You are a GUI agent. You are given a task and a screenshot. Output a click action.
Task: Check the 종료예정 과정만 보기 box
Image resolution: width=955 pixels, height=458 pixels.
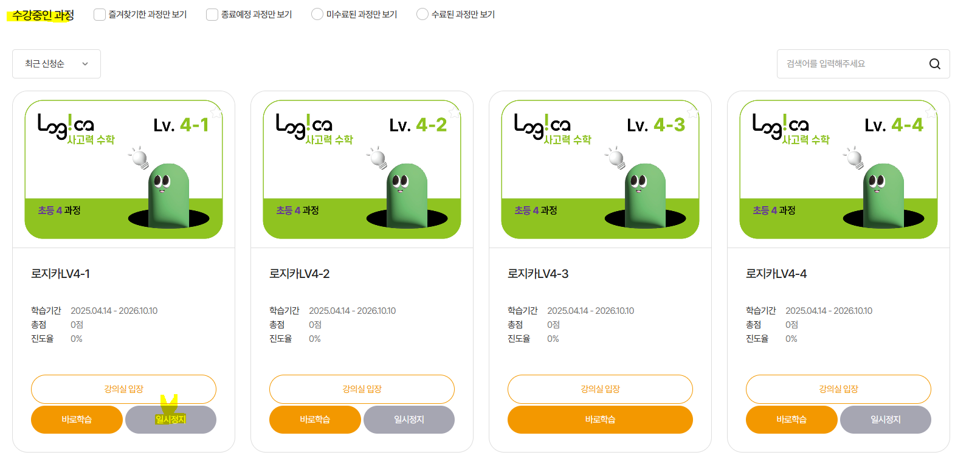tap(212, 15)
